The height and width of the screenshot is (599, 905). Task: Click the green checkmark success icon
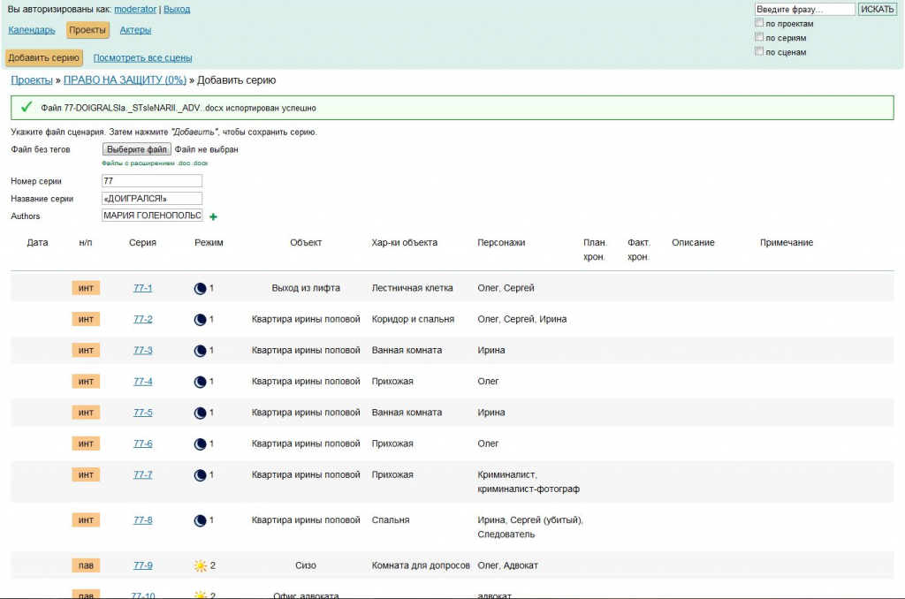pyautogui.click(x=27, y=107)
